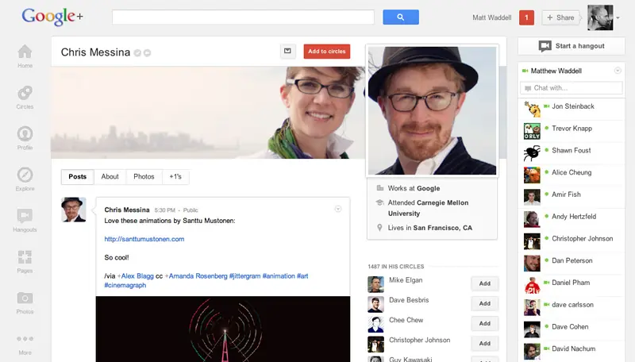Viewport: 635px width, 362px height.
Task: Show More sidebar options
Action: [x=25, y=345]
